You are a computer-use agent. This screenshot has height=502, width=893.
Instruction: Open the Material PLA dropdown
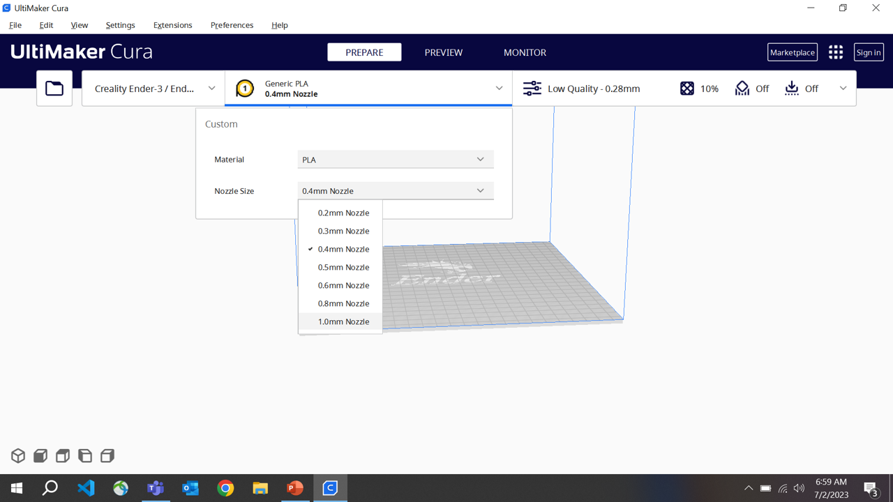396,160
